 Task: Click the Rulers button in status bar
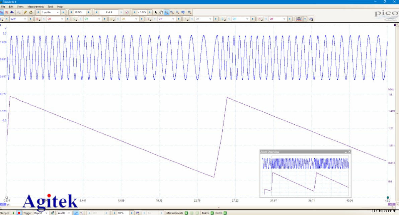click(208, 213)
